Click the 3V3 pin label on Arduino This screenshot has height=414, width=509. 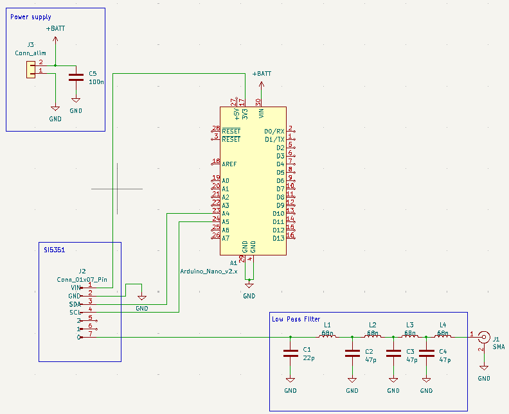(x=245, y=114)
